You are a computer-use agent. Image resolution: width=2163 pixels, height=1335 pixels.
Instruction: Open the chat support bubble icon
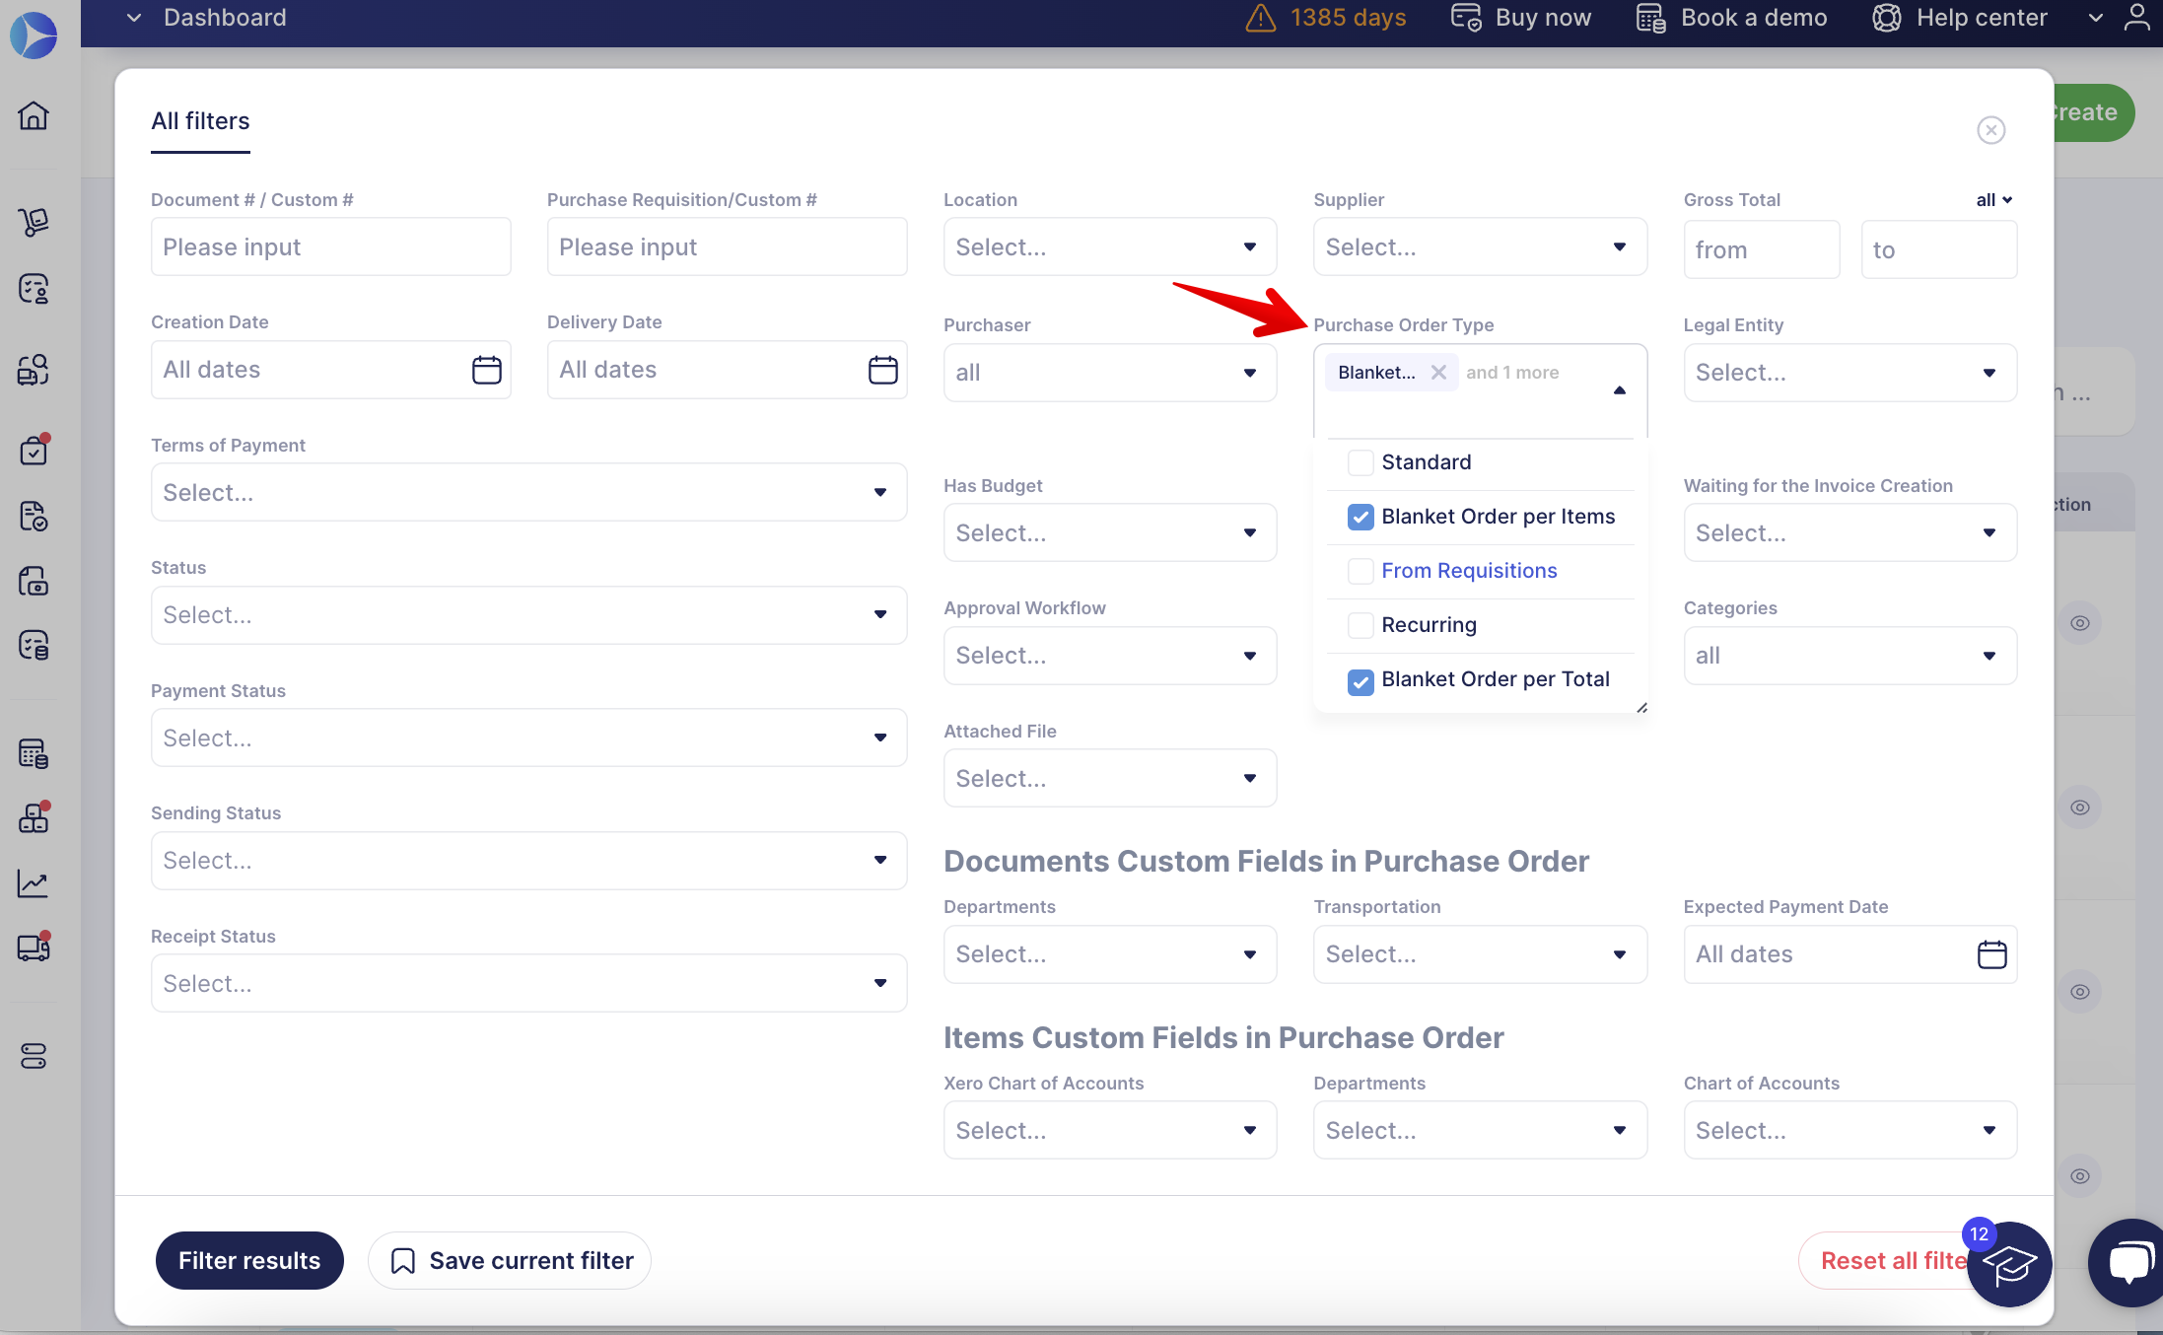[2127, 1263]
